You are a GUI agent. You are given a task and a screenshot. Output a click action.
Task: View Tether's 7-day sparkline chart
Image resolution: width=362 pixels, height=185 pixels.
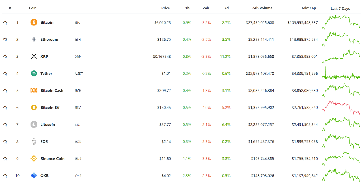341,73
